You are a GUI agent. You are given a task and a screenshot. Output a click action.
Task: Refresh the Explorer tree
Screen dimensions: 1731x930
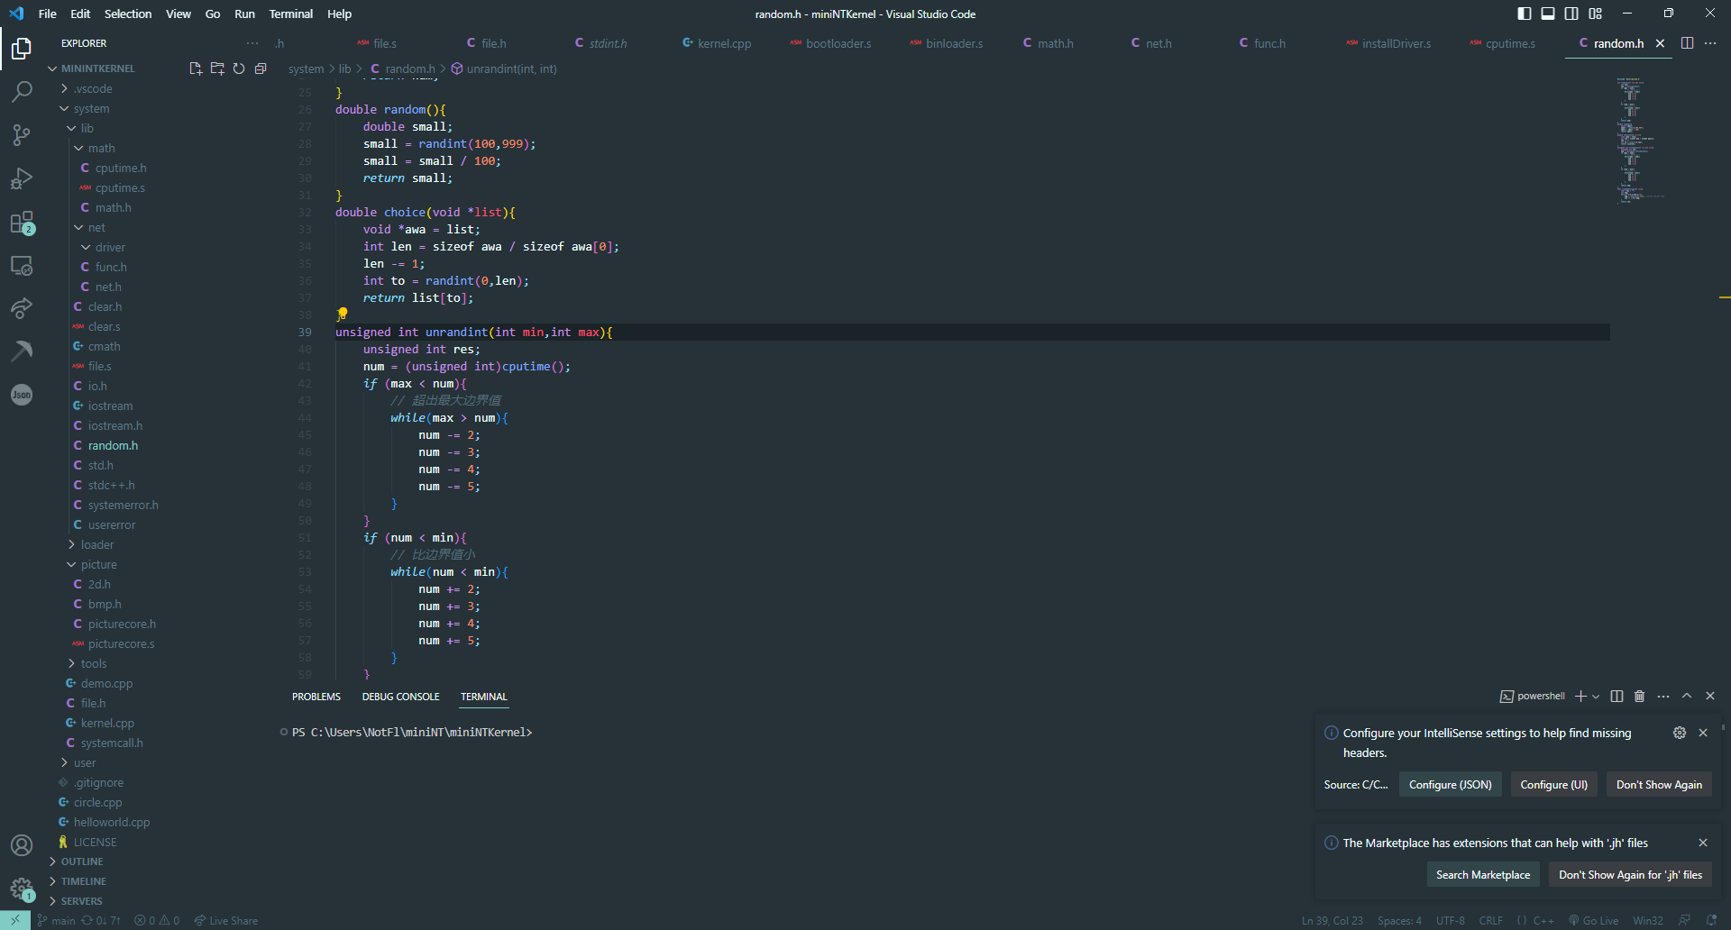[x=239, y=68]
